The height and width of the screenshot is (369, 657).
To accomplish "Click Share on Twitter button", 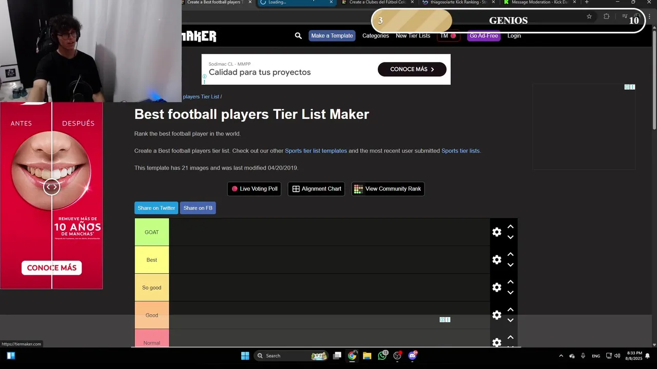I will point(156,208).
